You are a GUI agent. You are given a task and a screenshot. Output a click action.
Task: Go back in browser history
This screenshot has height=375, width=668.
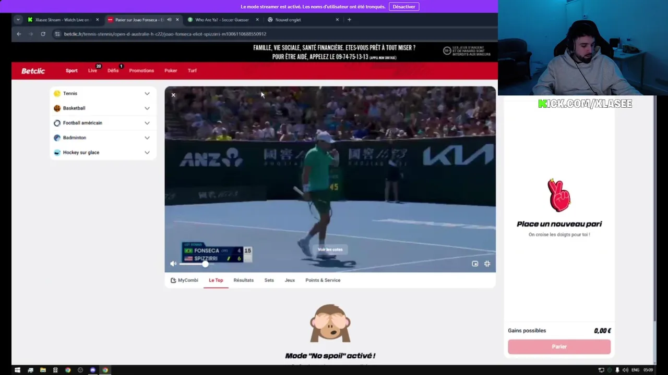coord(19,34)
